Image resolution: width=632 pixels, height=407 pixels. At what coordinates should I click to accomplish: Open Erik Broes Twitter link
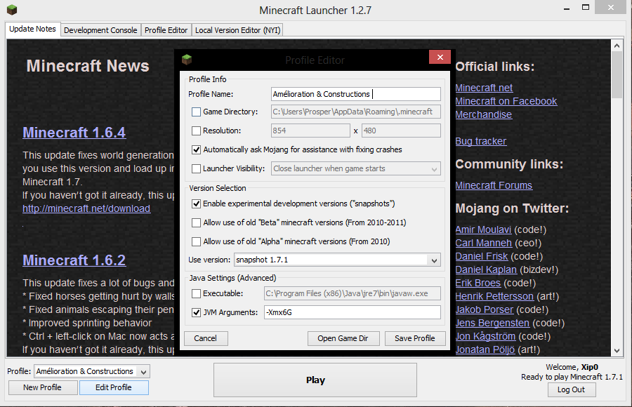(478, 283)
